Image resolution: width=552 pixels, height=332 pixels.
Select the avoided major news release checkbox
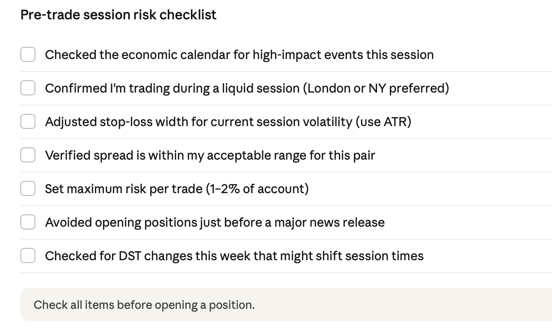point(28,222)
